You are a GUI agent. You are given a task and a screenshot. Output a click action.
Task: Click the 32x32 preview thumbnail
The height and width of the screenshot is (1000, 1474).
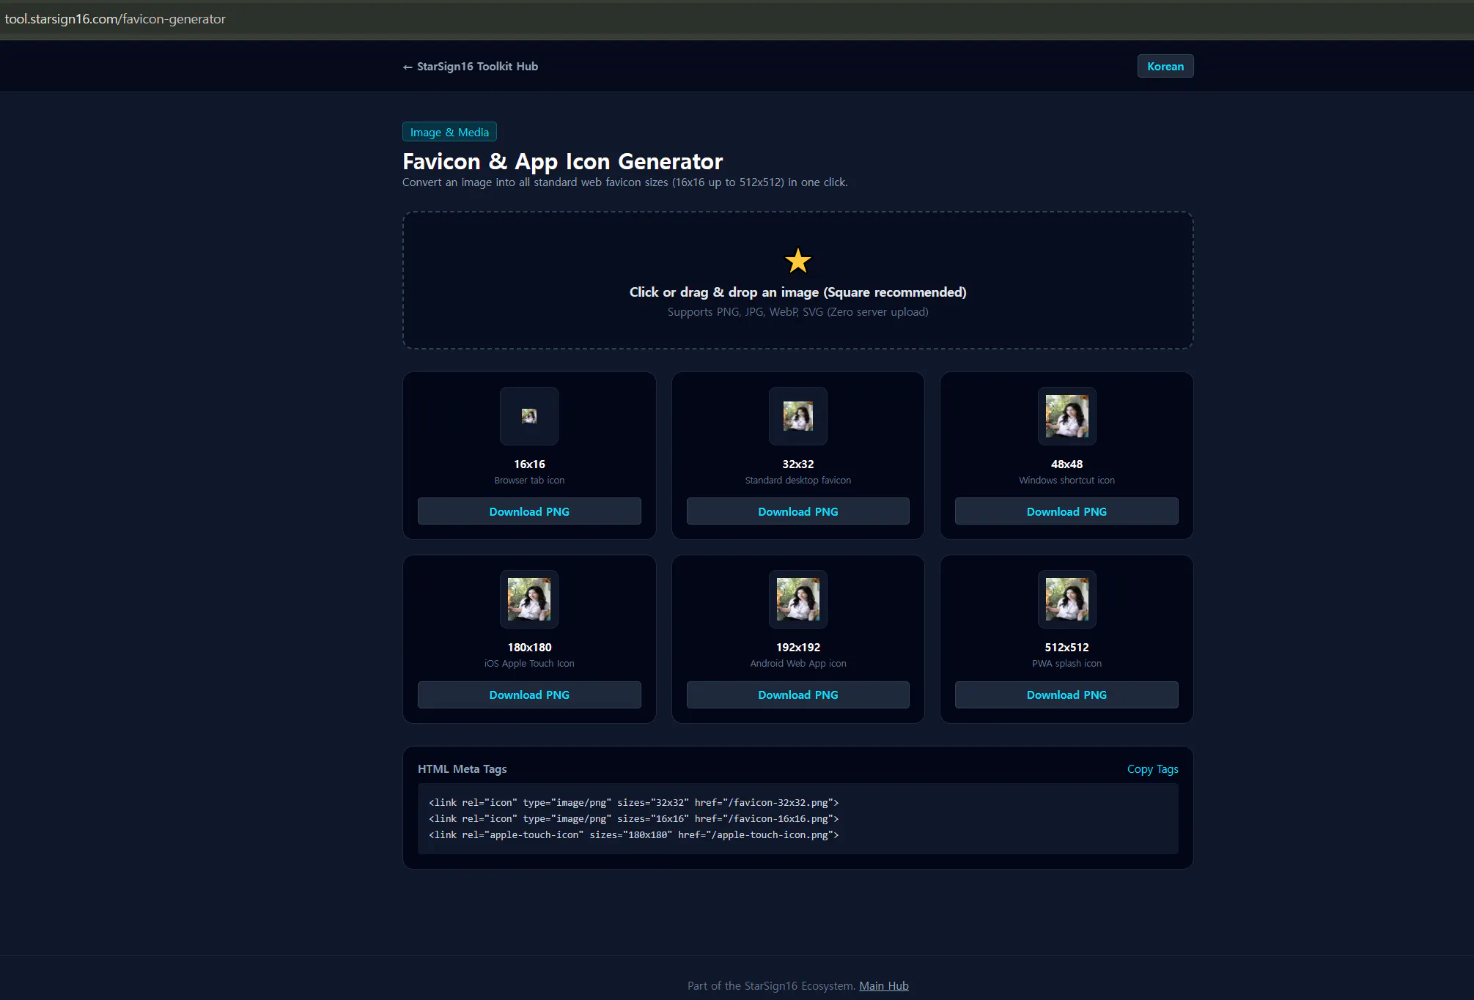pos(797,416)
